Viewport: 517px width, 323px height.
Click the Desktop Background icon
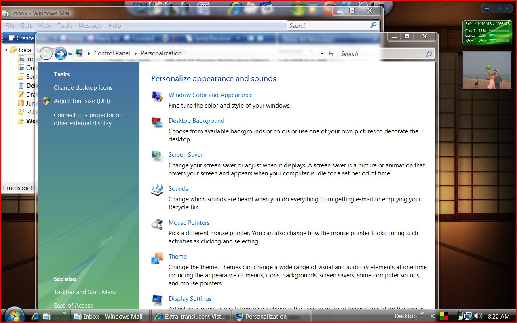157,123
